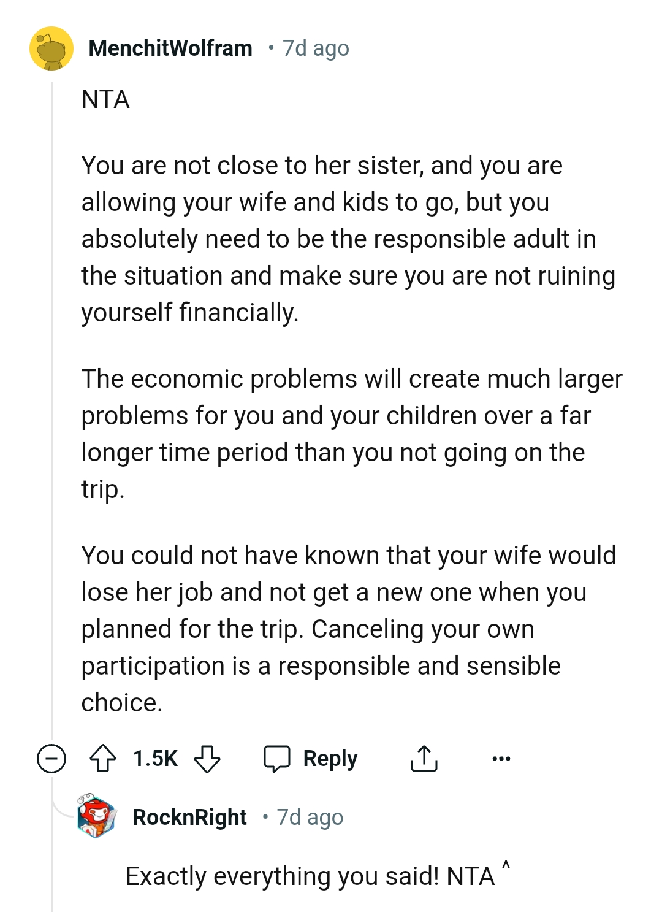The image size is (662, 912).
Task: Click the 7d ago timestamp on RocknRight's reply
Action: (x=309, y=817)
